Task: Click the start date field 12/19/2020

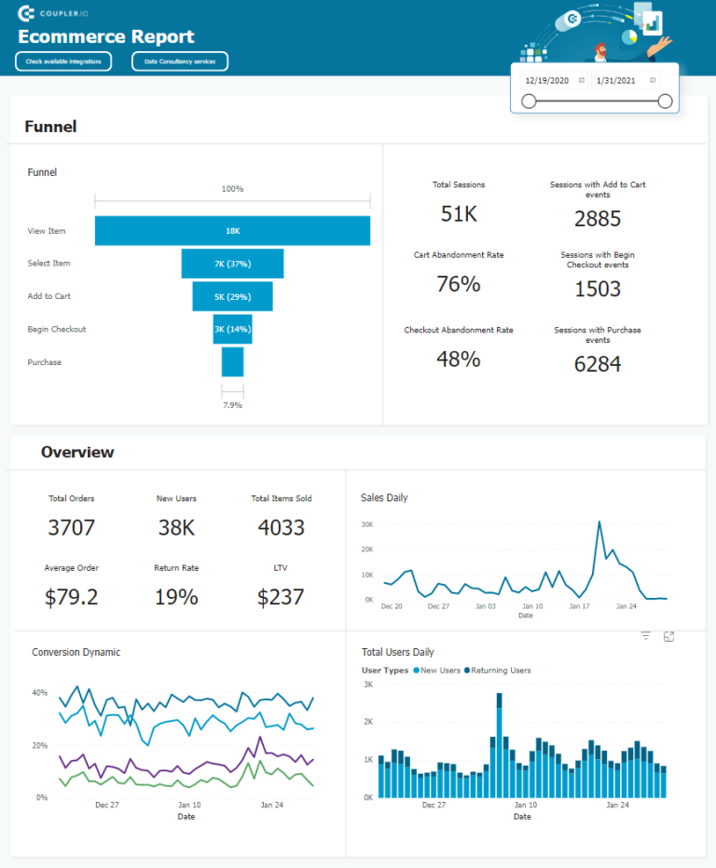Action: click(547, 80)
